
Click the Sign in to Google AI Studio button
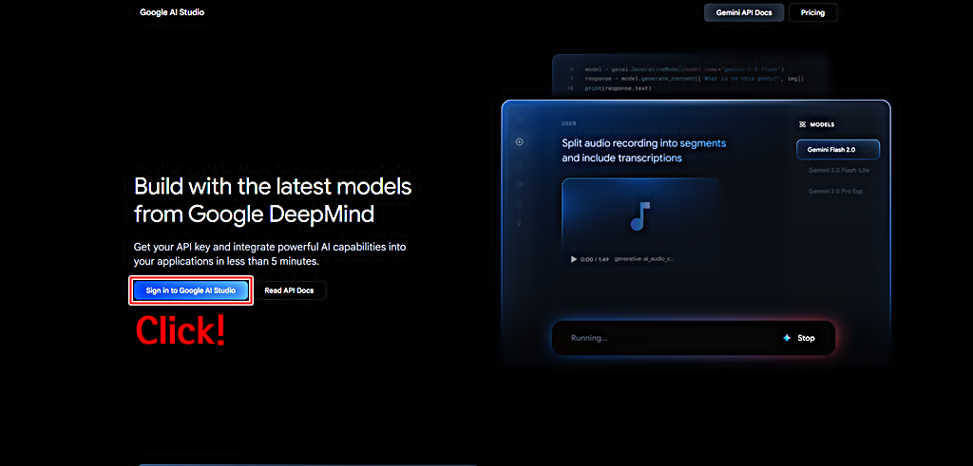190,290
